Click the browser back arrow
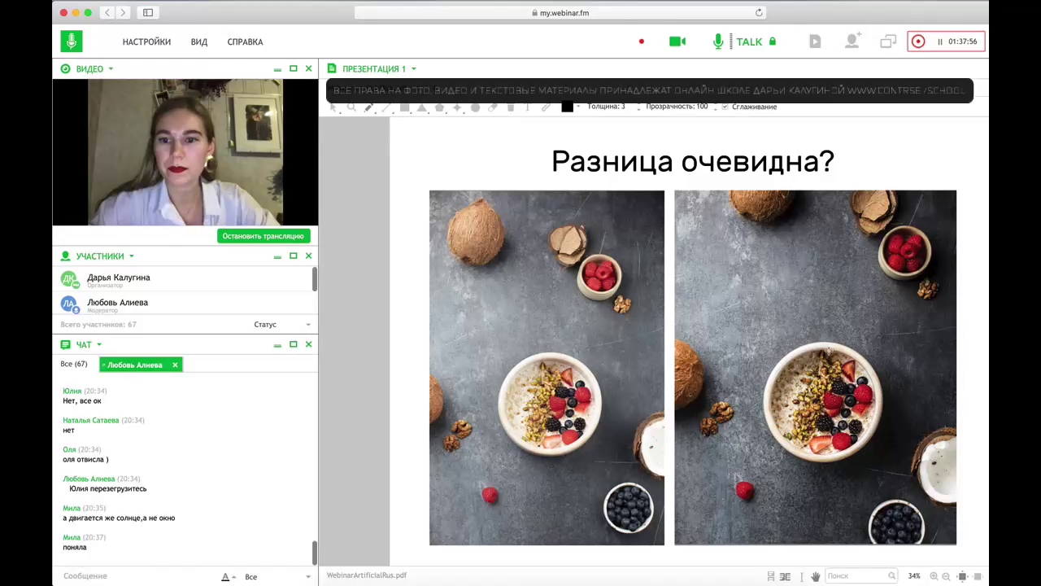 pos(107,12)
